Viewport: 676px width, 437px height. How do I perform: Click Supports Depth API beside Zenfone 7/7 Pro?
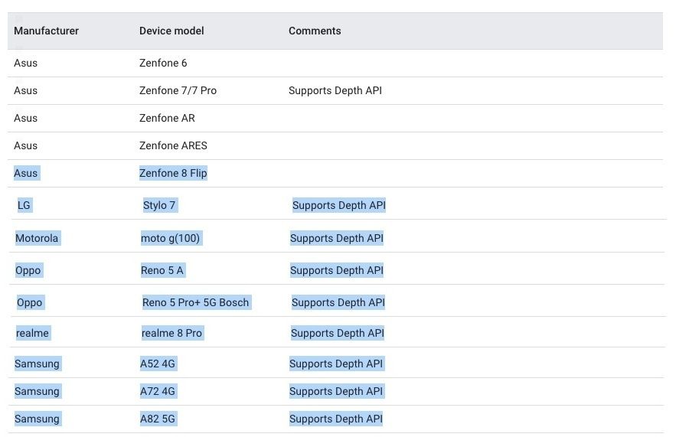[335, 90]
